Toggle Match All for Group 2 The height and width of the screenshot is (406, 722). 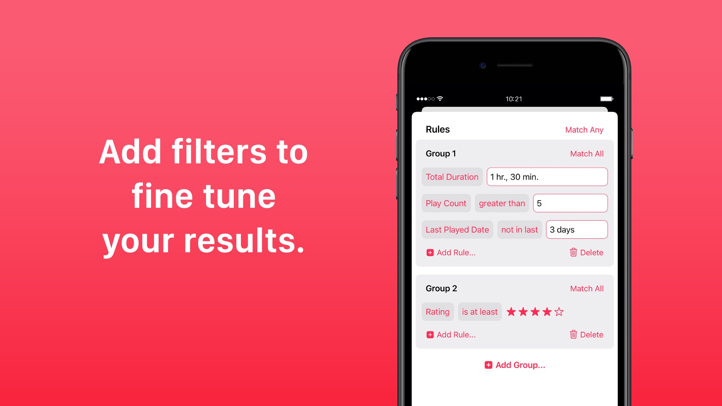click(x=587, y=289)
